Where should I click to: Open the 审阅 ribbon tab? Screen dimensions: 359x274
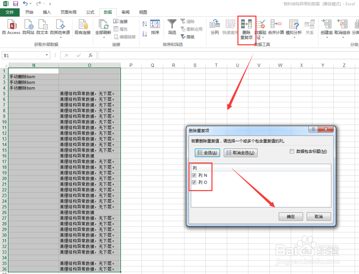tap(125, 12)
